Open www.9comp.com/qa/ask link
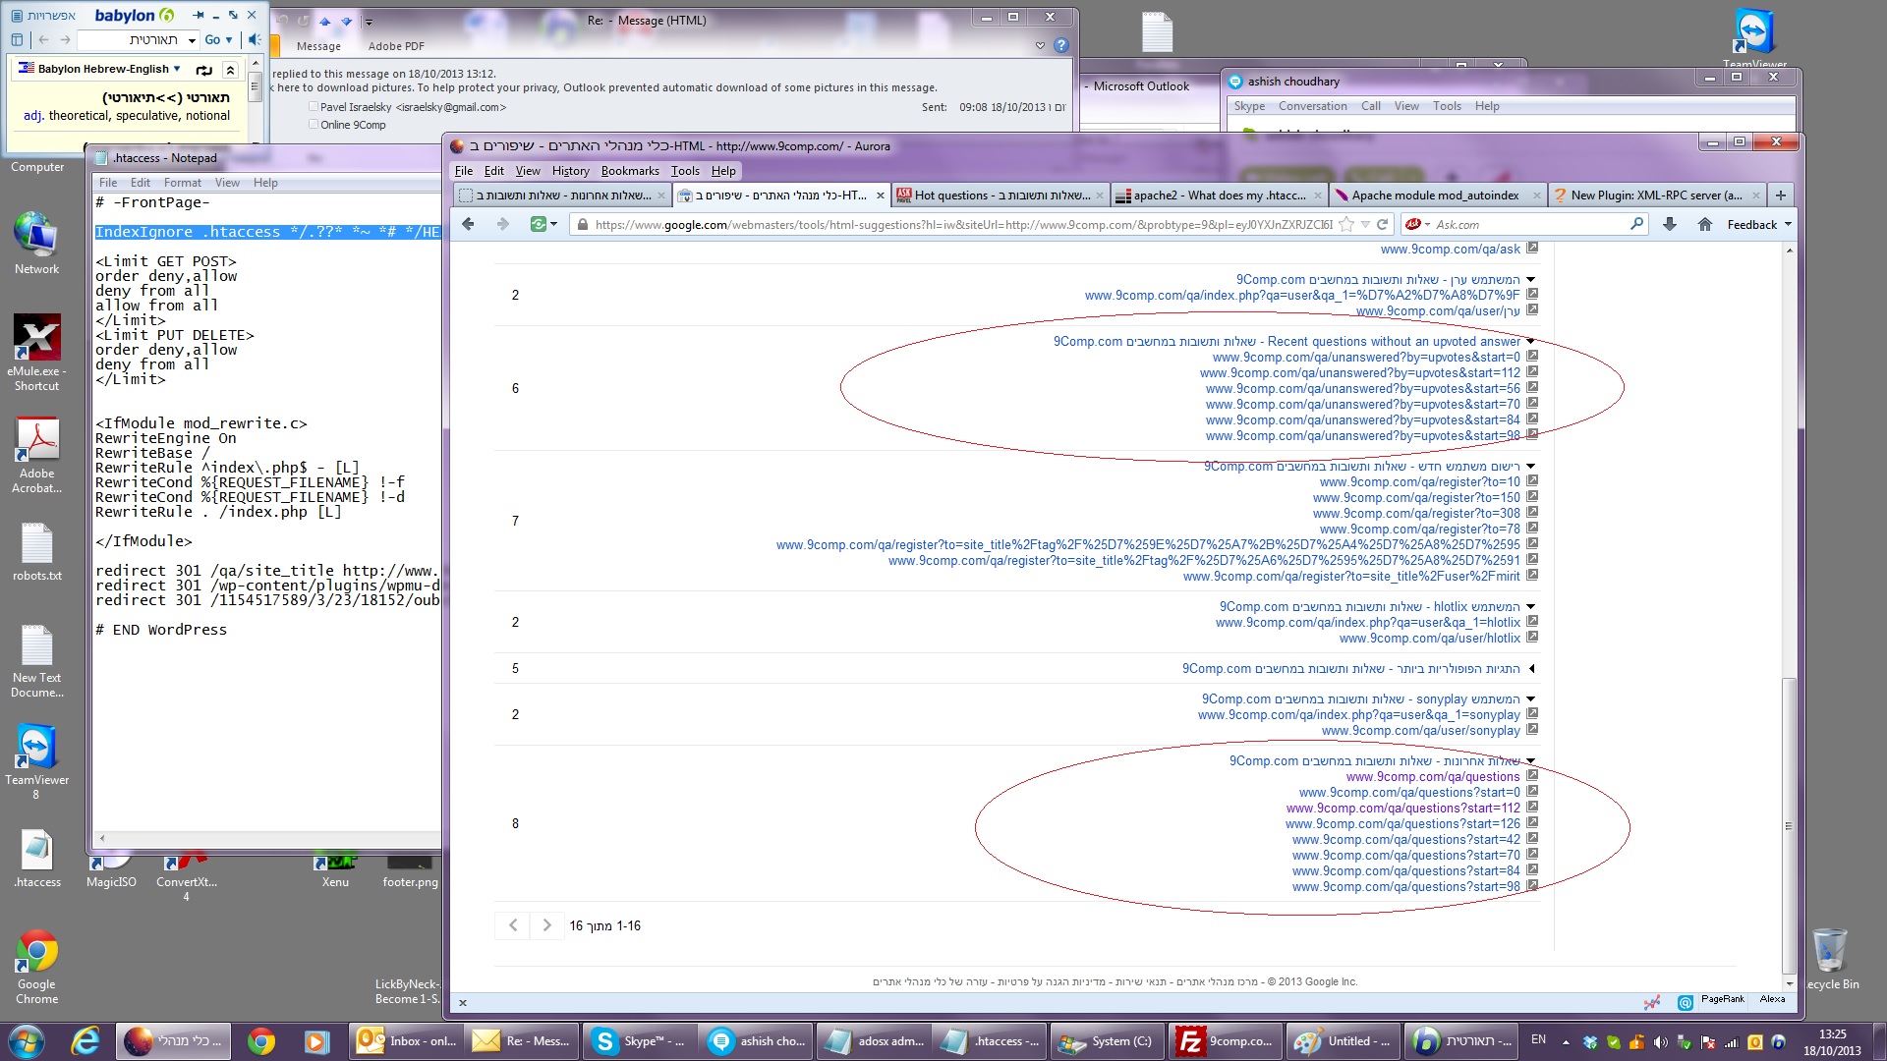This screenshot has height=1061, width=1887. click(x=1450, y=250)
